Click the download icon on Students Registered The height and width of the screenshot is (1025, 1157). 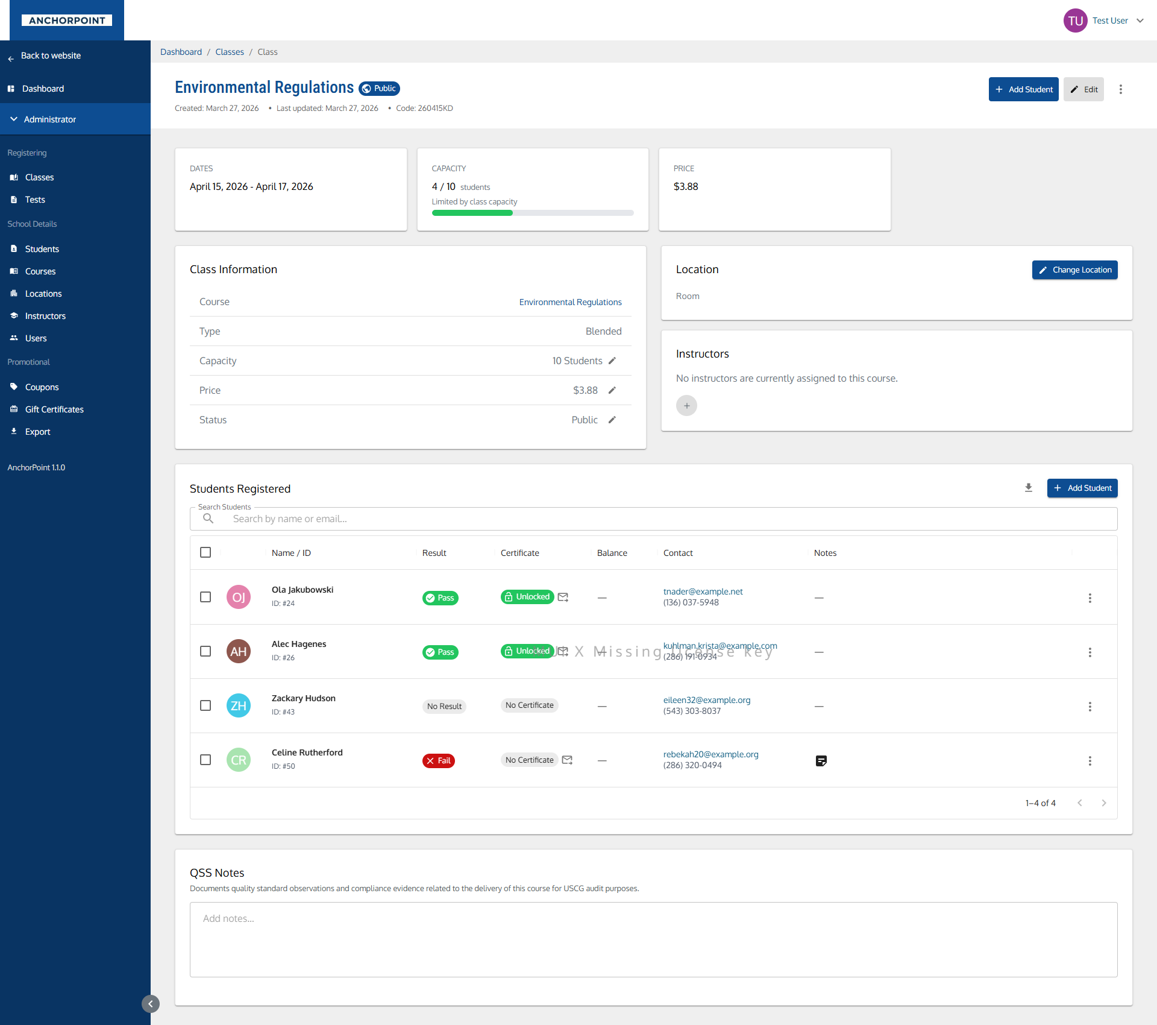coord(1029,487)
